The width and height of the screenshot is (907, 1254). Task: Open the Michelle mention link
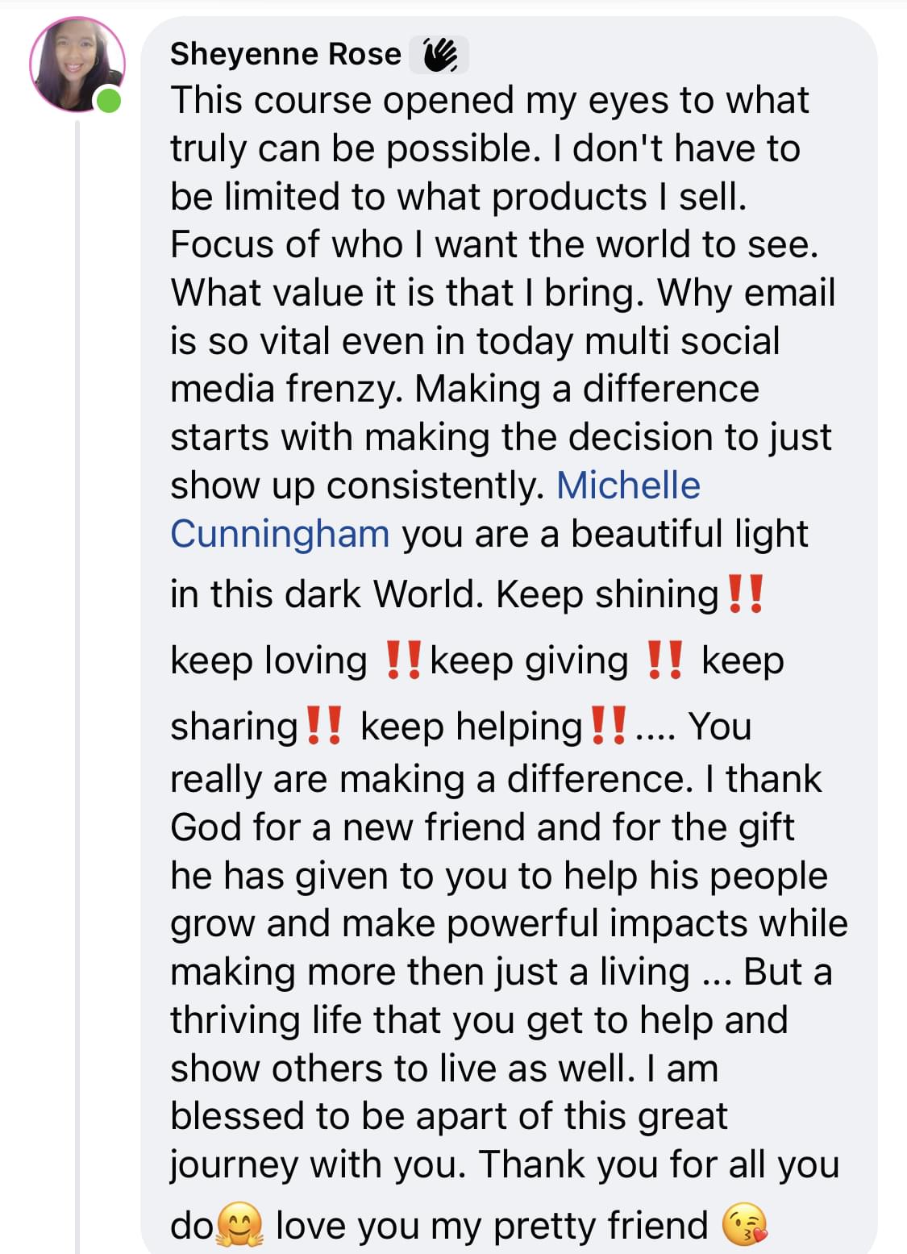628,485
